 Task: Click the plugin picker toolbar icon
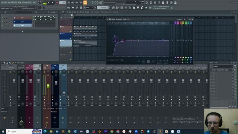point(138,7)
